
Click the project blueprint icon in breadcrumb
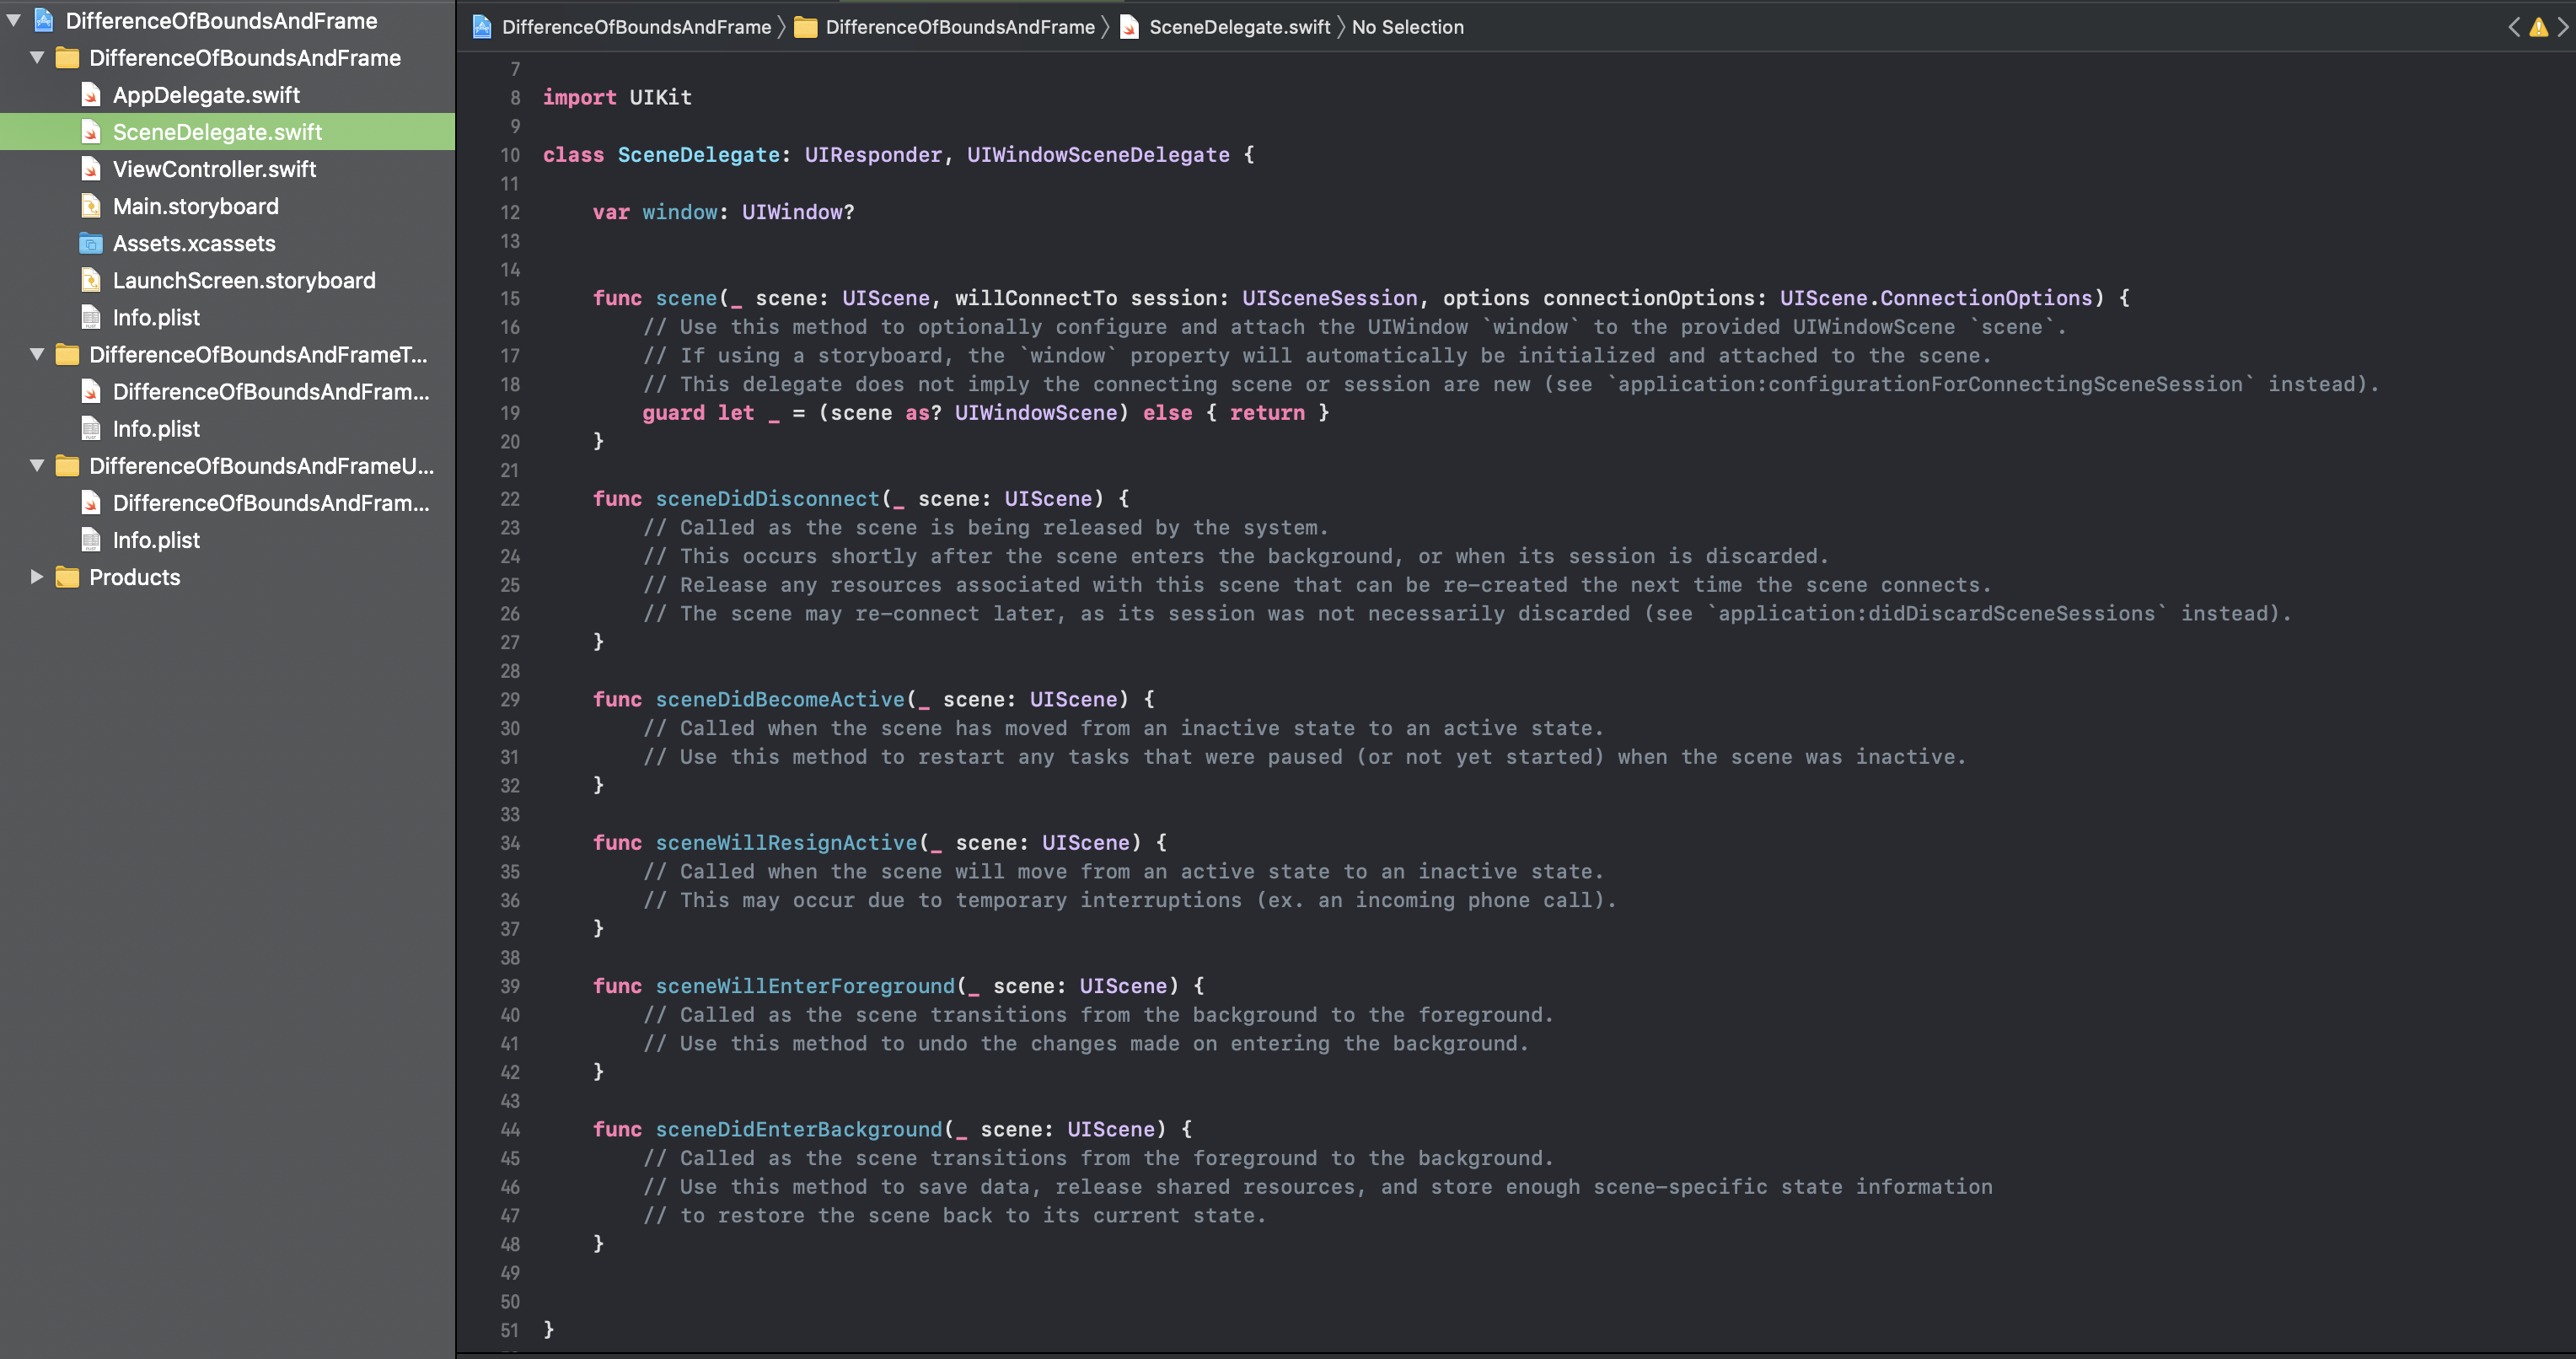482,27
